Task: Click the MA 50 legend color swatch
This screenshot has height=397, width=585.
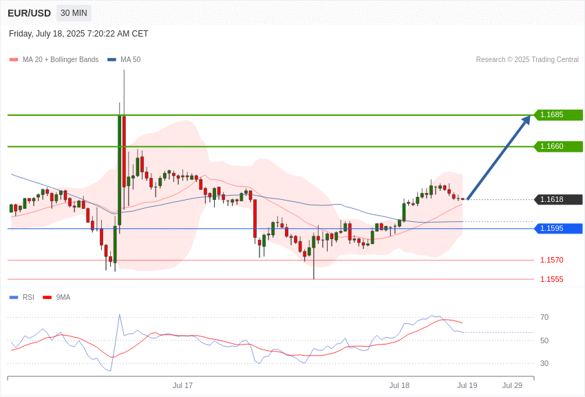Action: [x=111, y=59]
